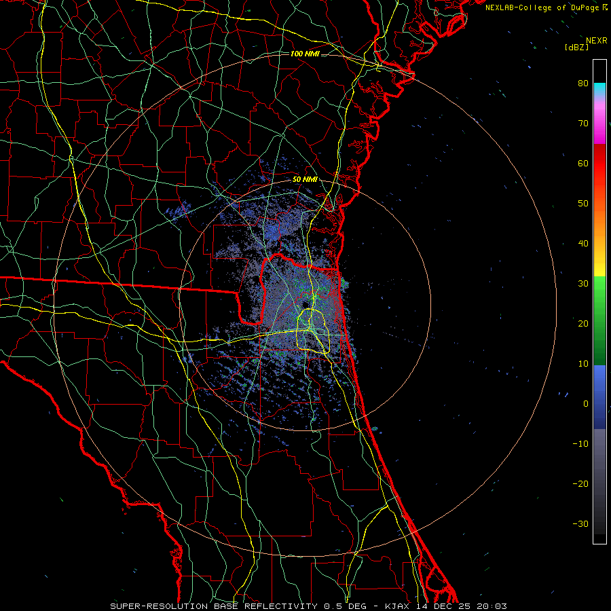Image resolution: width=611 pixels, height=611 pixels.
Task: Click the '100 NMI' range ring label
Action: [305, 54]
